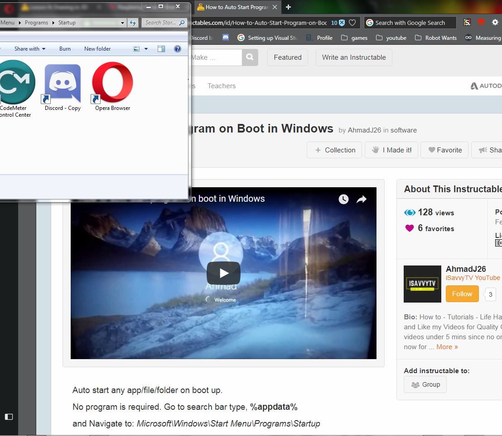Viewport: 502px width, 436px height.
Task: Open the views dropdown arrow in Explorer
Action: click(146, 48)
